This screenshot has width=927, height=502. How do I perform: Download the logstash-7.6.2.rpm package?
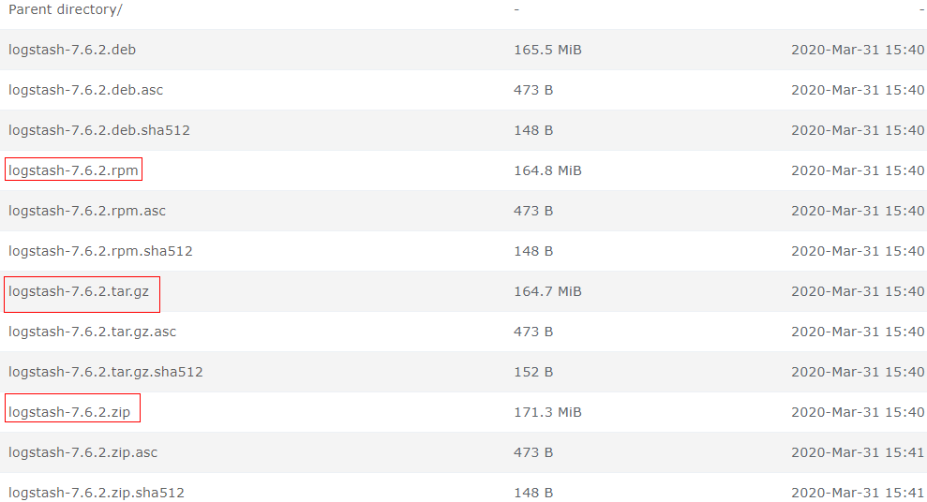(x=73, y=170)
